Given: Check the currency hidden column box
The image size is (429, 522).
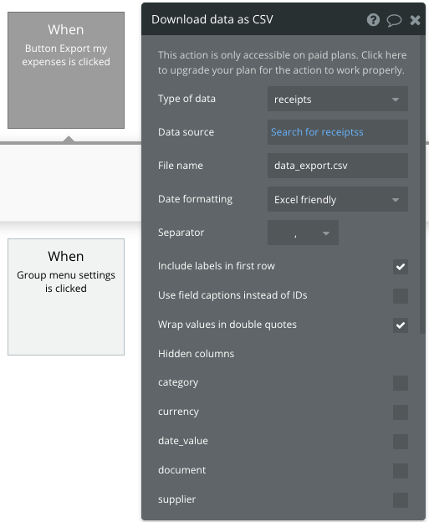Looking at the screenshot, I should [x=400, y=412].
